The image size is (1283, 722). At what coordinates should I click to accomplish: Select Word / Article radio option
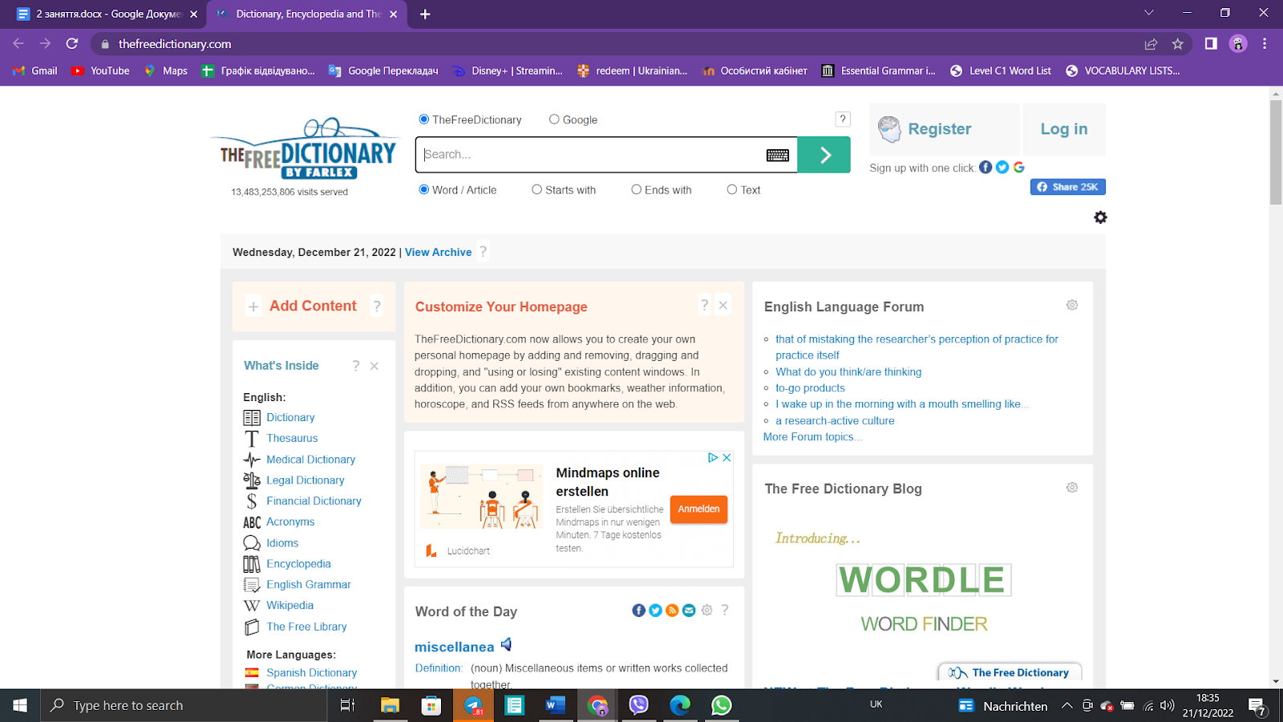(424, 190)
